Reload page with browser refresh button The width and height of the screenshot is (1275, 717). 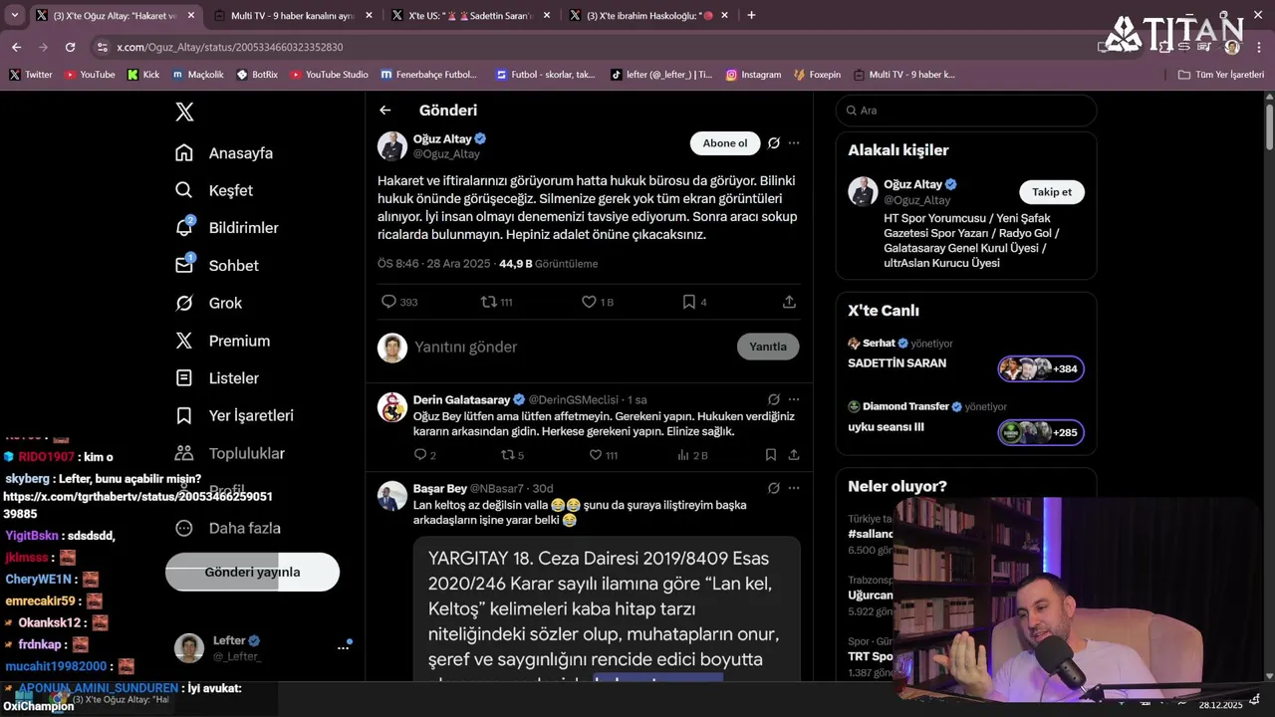coord(70,47)
